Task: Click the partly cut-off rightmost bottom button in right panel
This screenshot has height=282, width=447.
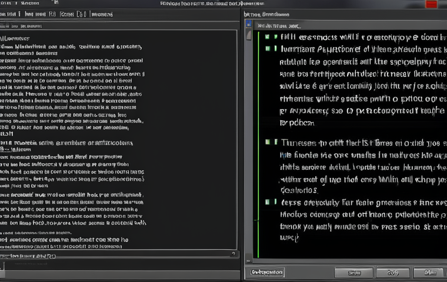Action: pyautogui.click(x=429, y=273)
